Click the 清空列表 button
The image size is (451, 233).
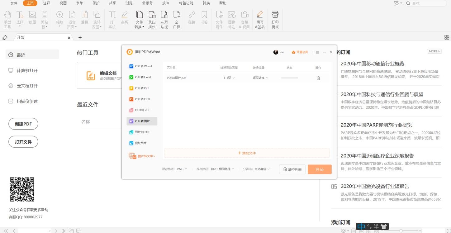pos(292,169)
